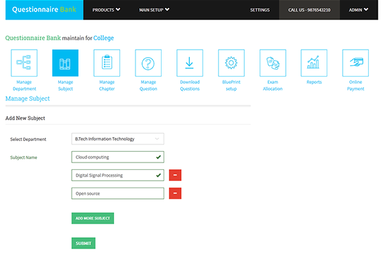
Task: Expand the Main Setup menu
Action: pos(154,10)
